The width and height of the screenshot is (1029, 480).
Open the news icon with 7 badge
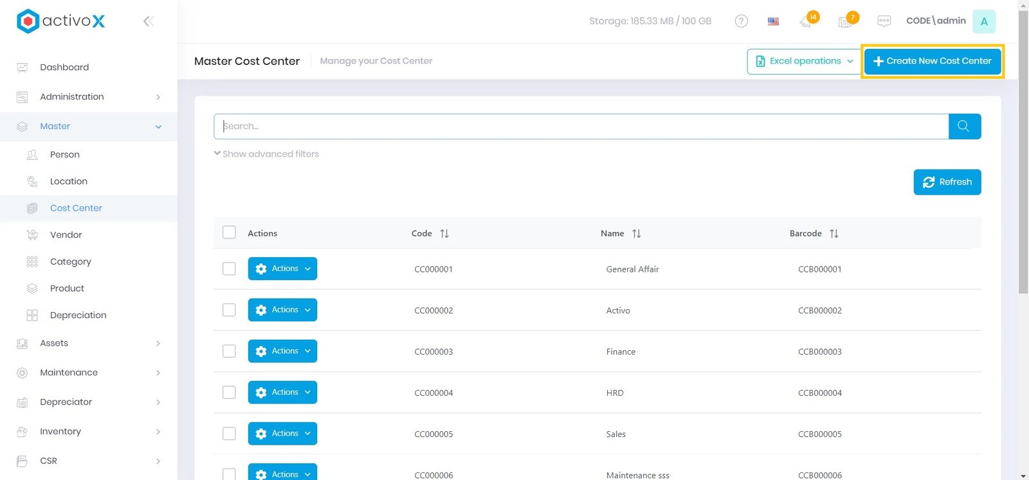(846, 21)
